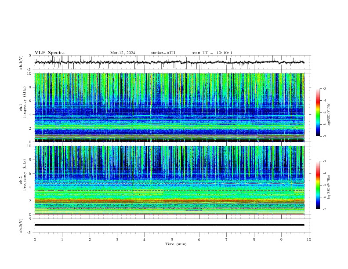
Task: Click the "start UT = 10:10:1" text
Action: 212,53
